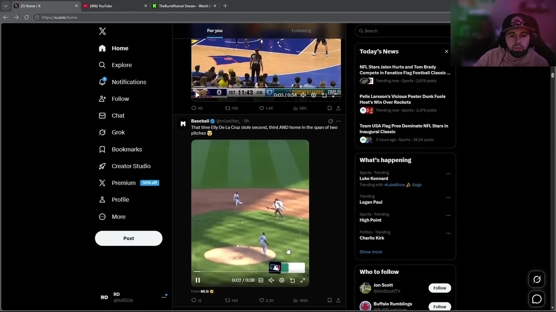This screenshot has height=312, width=556.
Task: Open options dots for Logan Paul trend
Action: pyautogui.click(x=448, y=198)
